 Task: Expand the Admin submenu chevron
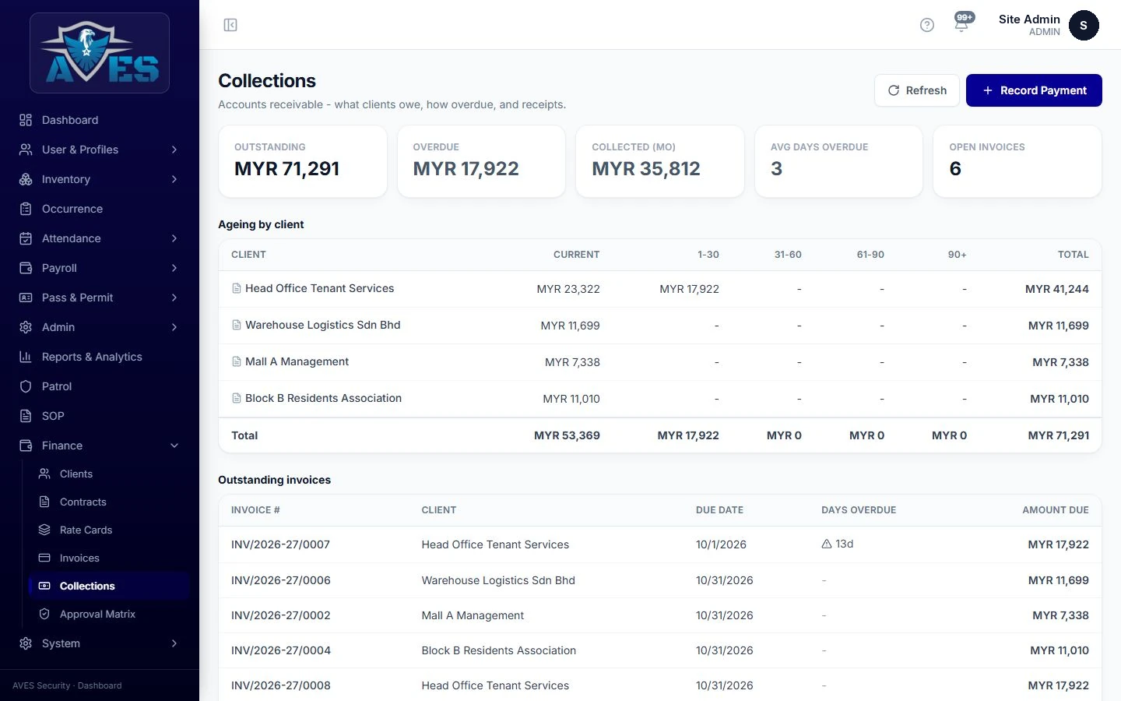174,327
